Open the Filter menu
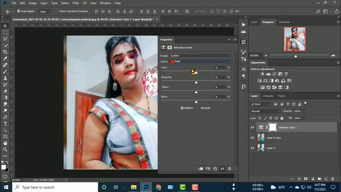 (76, 3)
